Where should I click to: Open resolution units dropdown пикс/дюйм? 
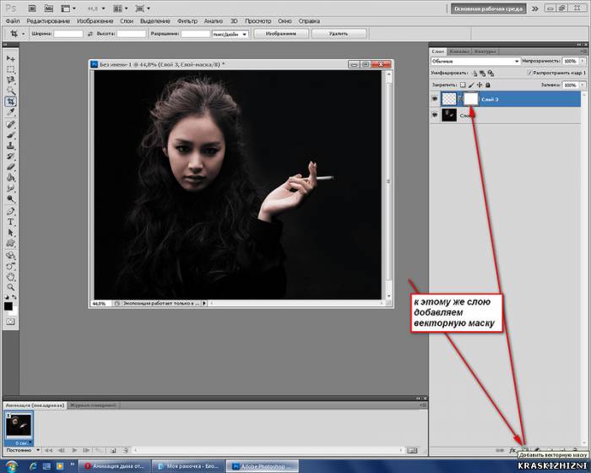[x=230, y=34]
